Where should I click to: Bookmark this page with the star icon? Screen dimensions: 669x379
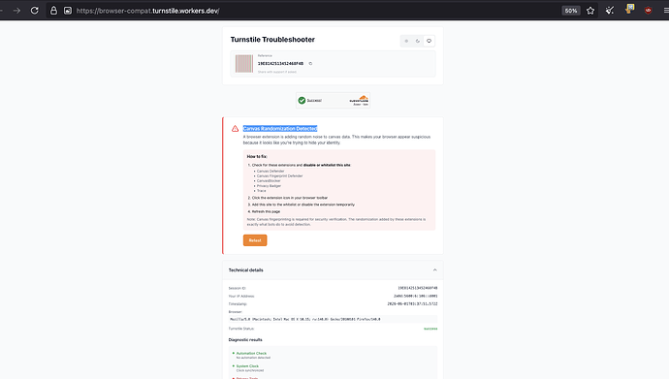point(590,11)
